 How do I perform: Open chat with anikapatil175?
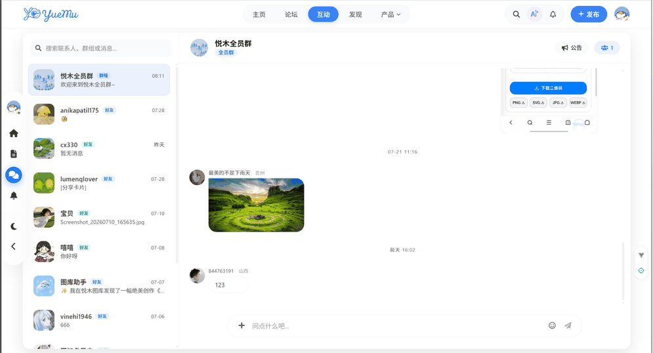pos(99,114)
